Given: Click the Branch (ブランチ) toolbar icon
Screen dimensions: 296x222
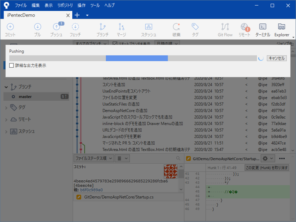Looking at the screenshot, I should 102,30.
